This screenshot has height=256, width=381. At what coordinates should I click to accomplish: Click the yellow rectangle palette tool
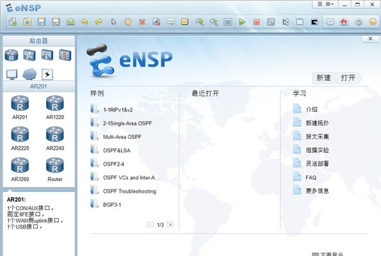tap(185, 22)
